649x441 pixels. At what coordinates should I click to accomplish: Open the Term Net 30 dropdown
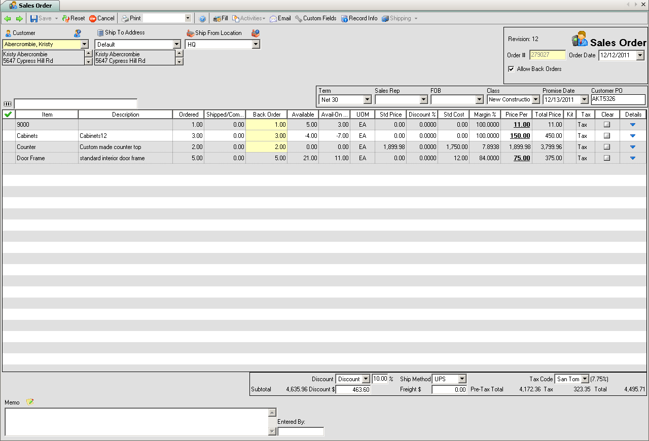point(368,100)
